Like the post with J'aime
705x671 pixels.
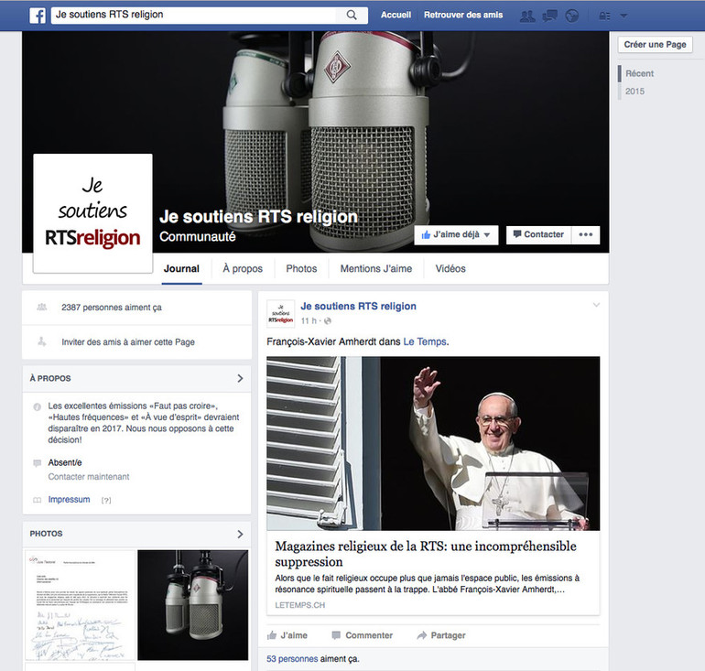[x=287, y=635]
